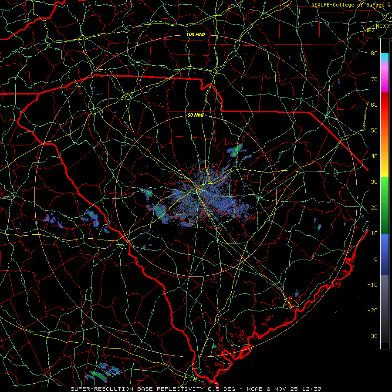392x392 pixels.
Task: Click the 60 dBZ scale value
Action: coord(374,105)
